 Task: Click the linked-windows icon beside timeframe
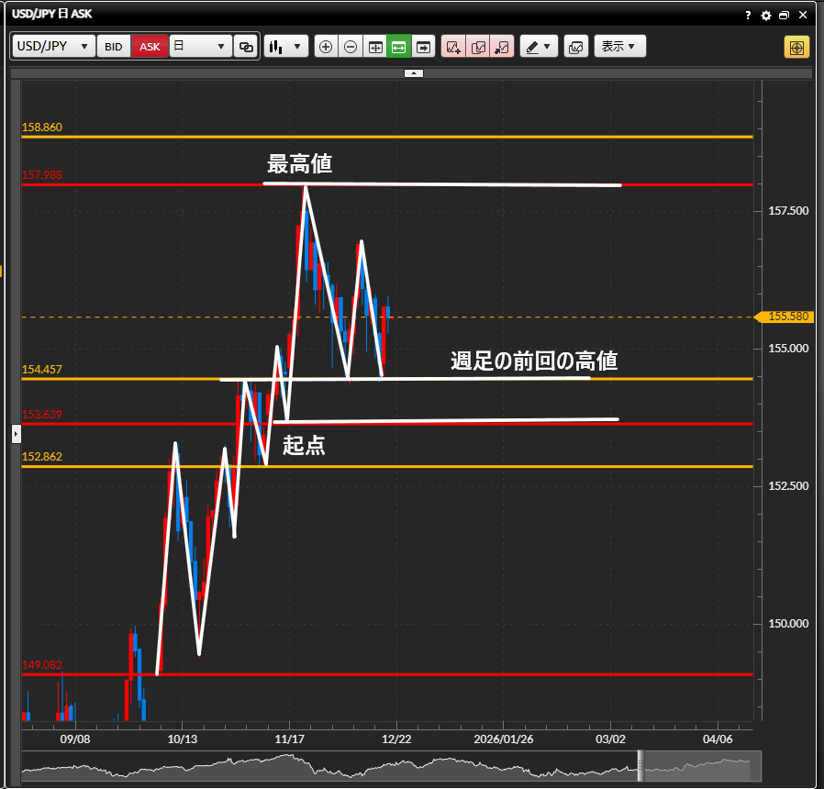[246, 46]
